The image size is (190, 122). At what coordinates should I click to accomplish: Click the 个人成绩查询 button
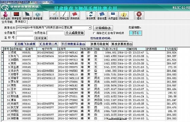click(75, 33)
